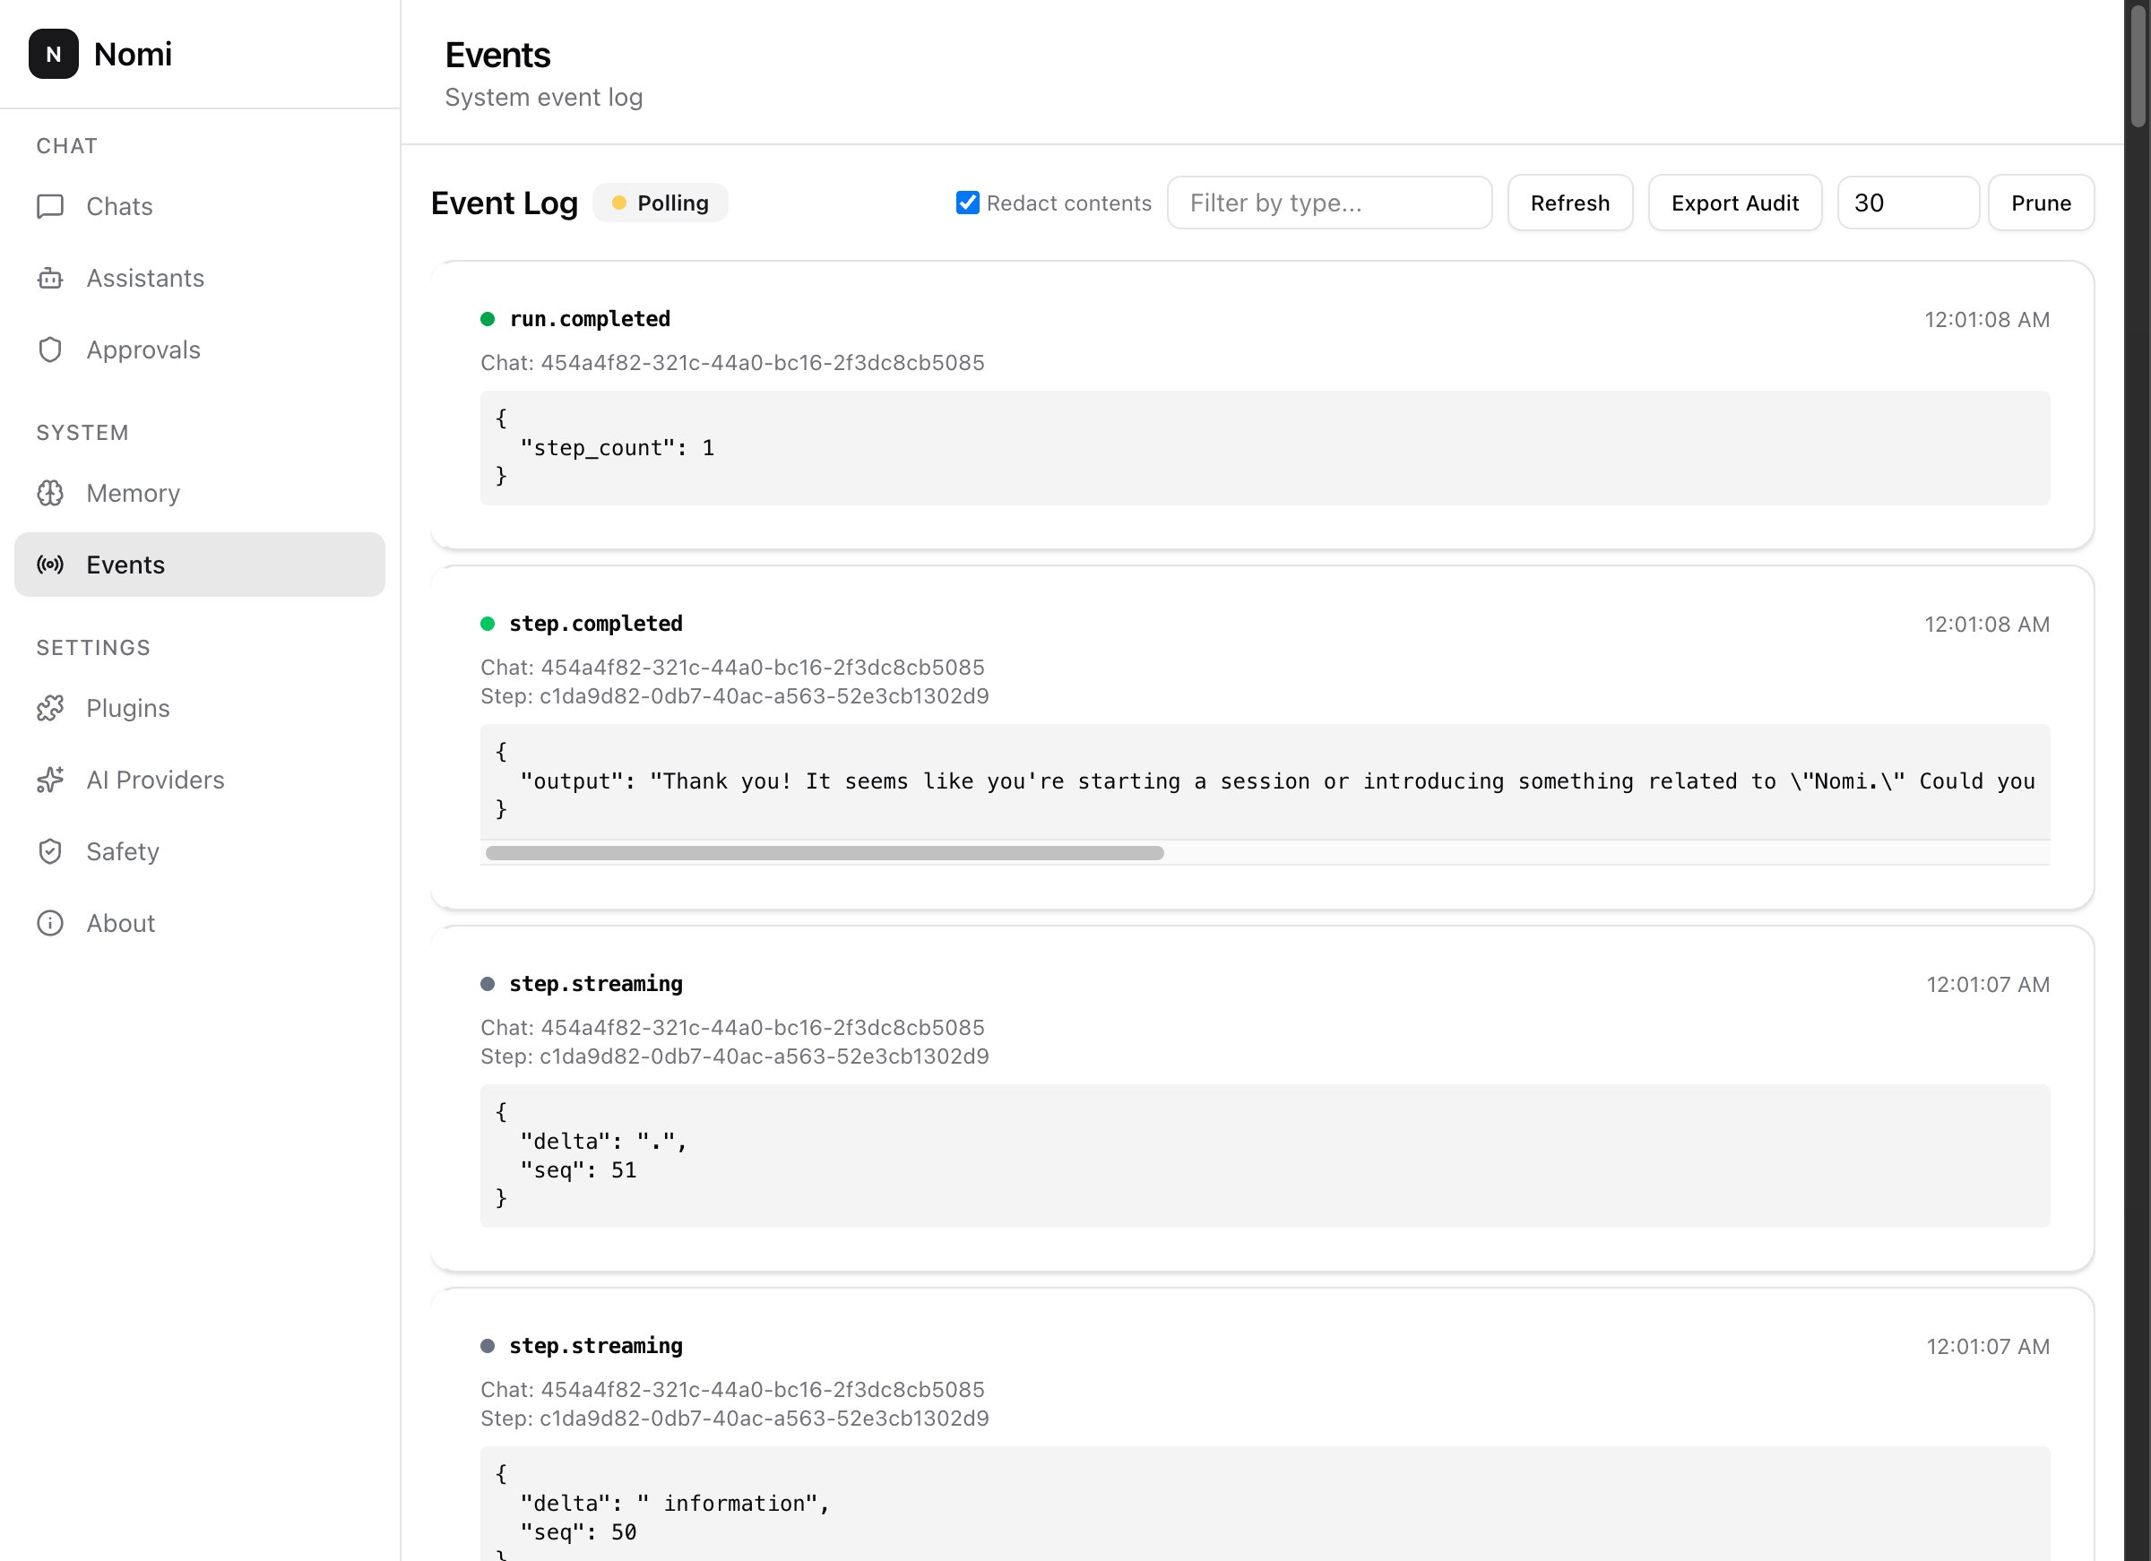Go to Assistants in the sidebar

(x=200, y=278)
